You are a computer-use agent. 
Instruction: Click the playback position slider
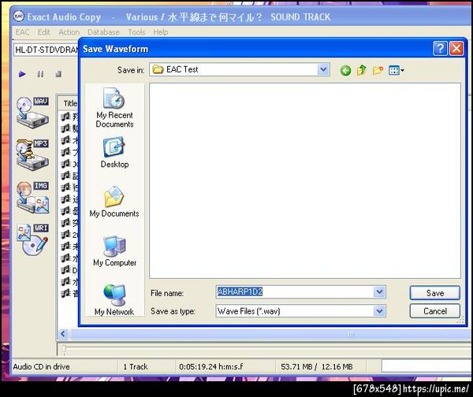pos(64,349)
